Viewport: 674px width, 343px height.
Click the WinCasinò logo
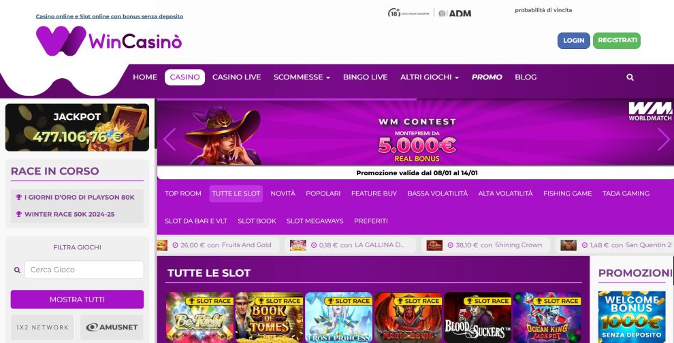pos(109,41)
